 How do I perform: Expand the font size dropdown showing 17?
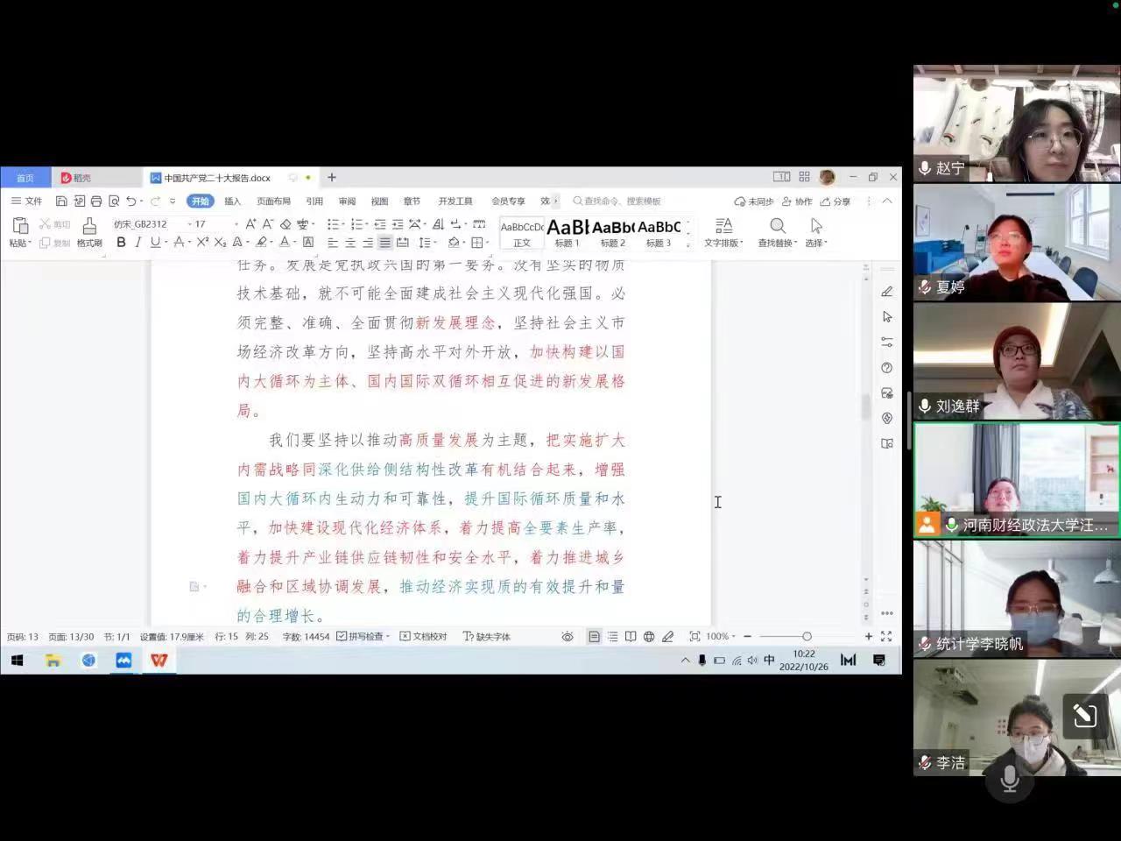pos(236,224)
